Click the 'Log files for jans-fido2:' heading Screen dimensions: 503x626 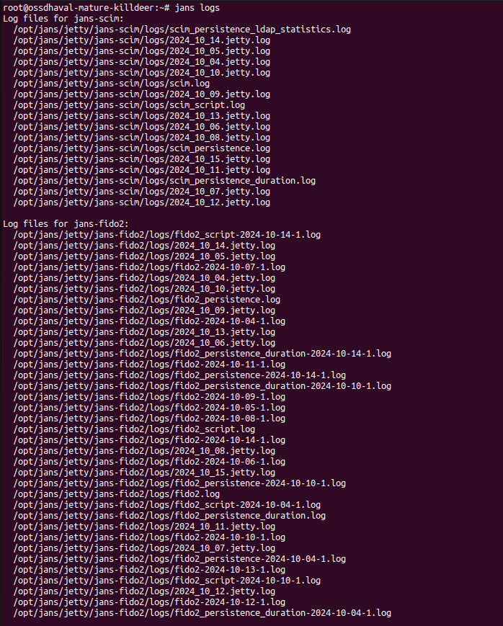[66, 223]
